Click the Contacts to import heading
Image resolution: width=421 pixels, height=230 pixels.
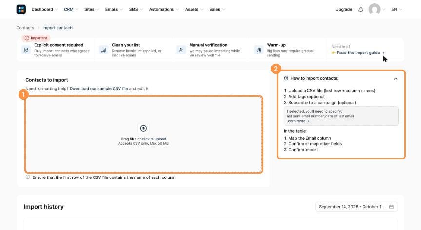(46, 80)
